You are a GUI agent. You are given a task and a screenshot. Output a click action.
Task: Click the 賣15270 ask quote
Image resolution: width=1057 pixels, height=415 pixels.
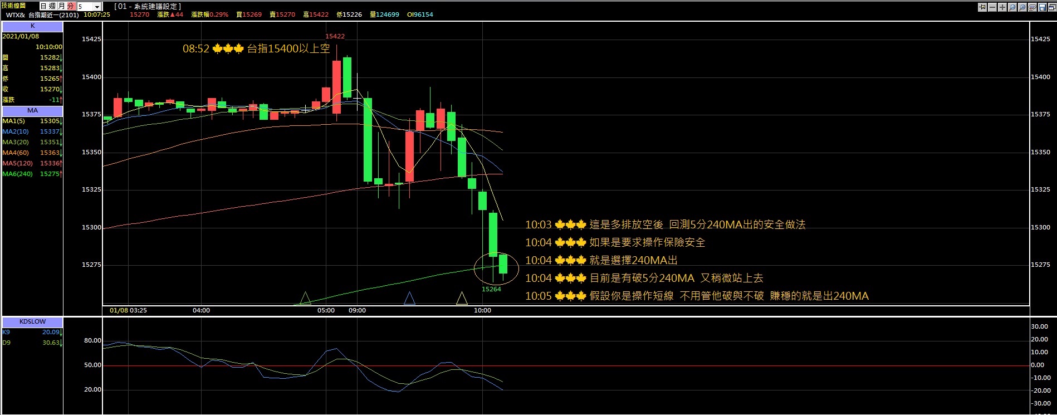click(282, 14)
